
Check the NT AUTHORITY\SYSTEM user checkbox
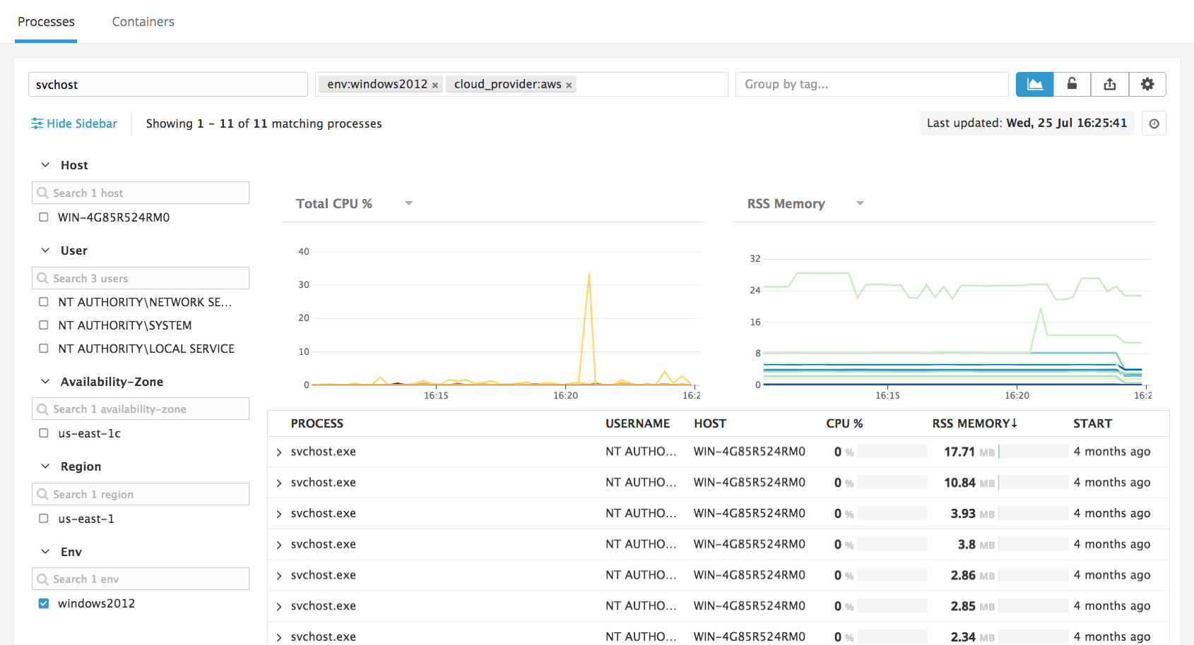pos(43,325)
